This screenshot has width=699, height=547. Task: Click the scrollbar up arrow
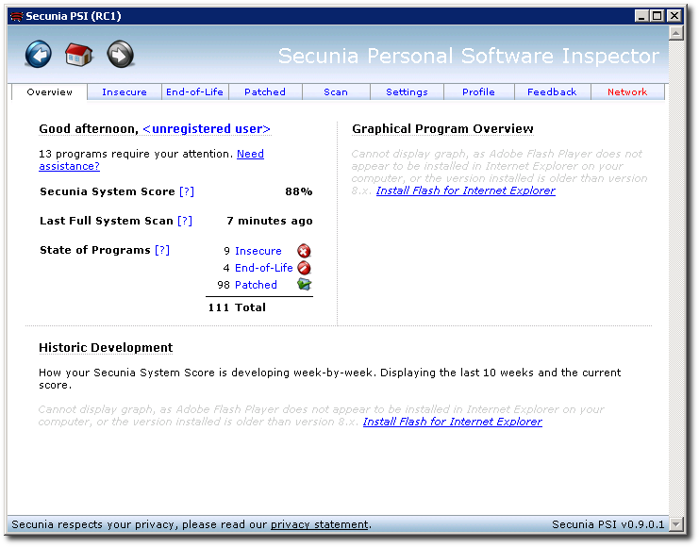[x=676, y=33]
